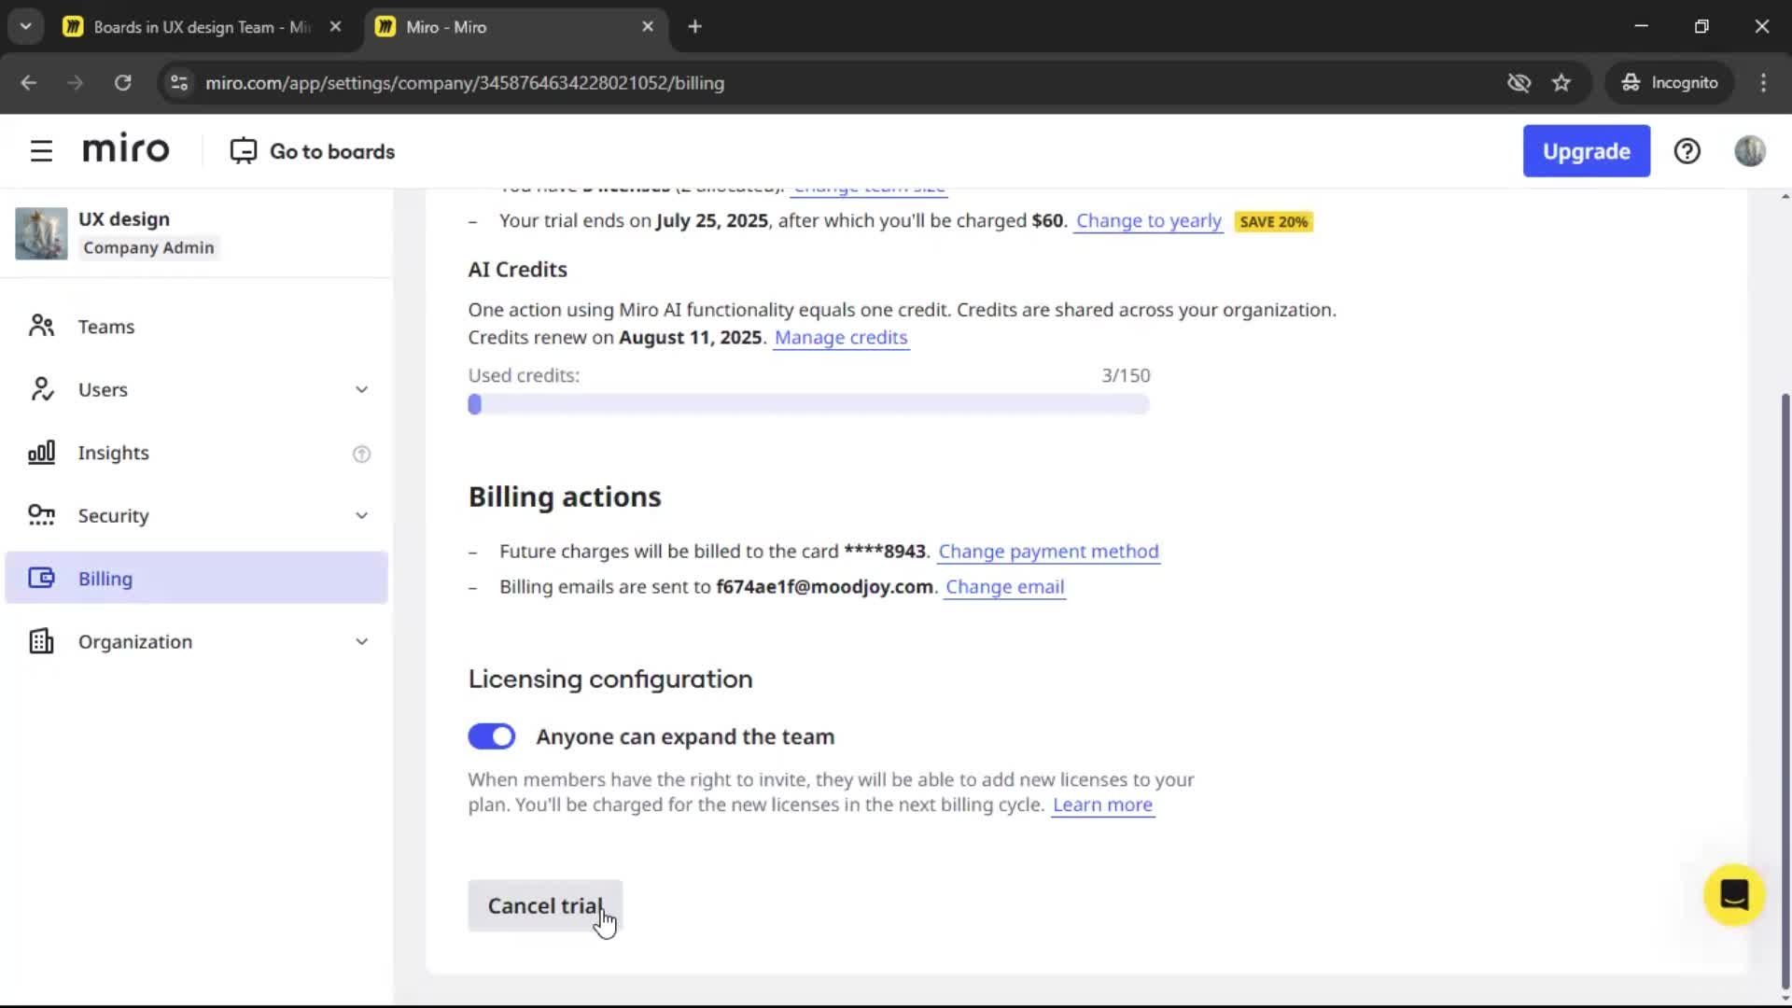Click Change payment method link
Screen dimensions: 1792x1008
coord(1048,552)
